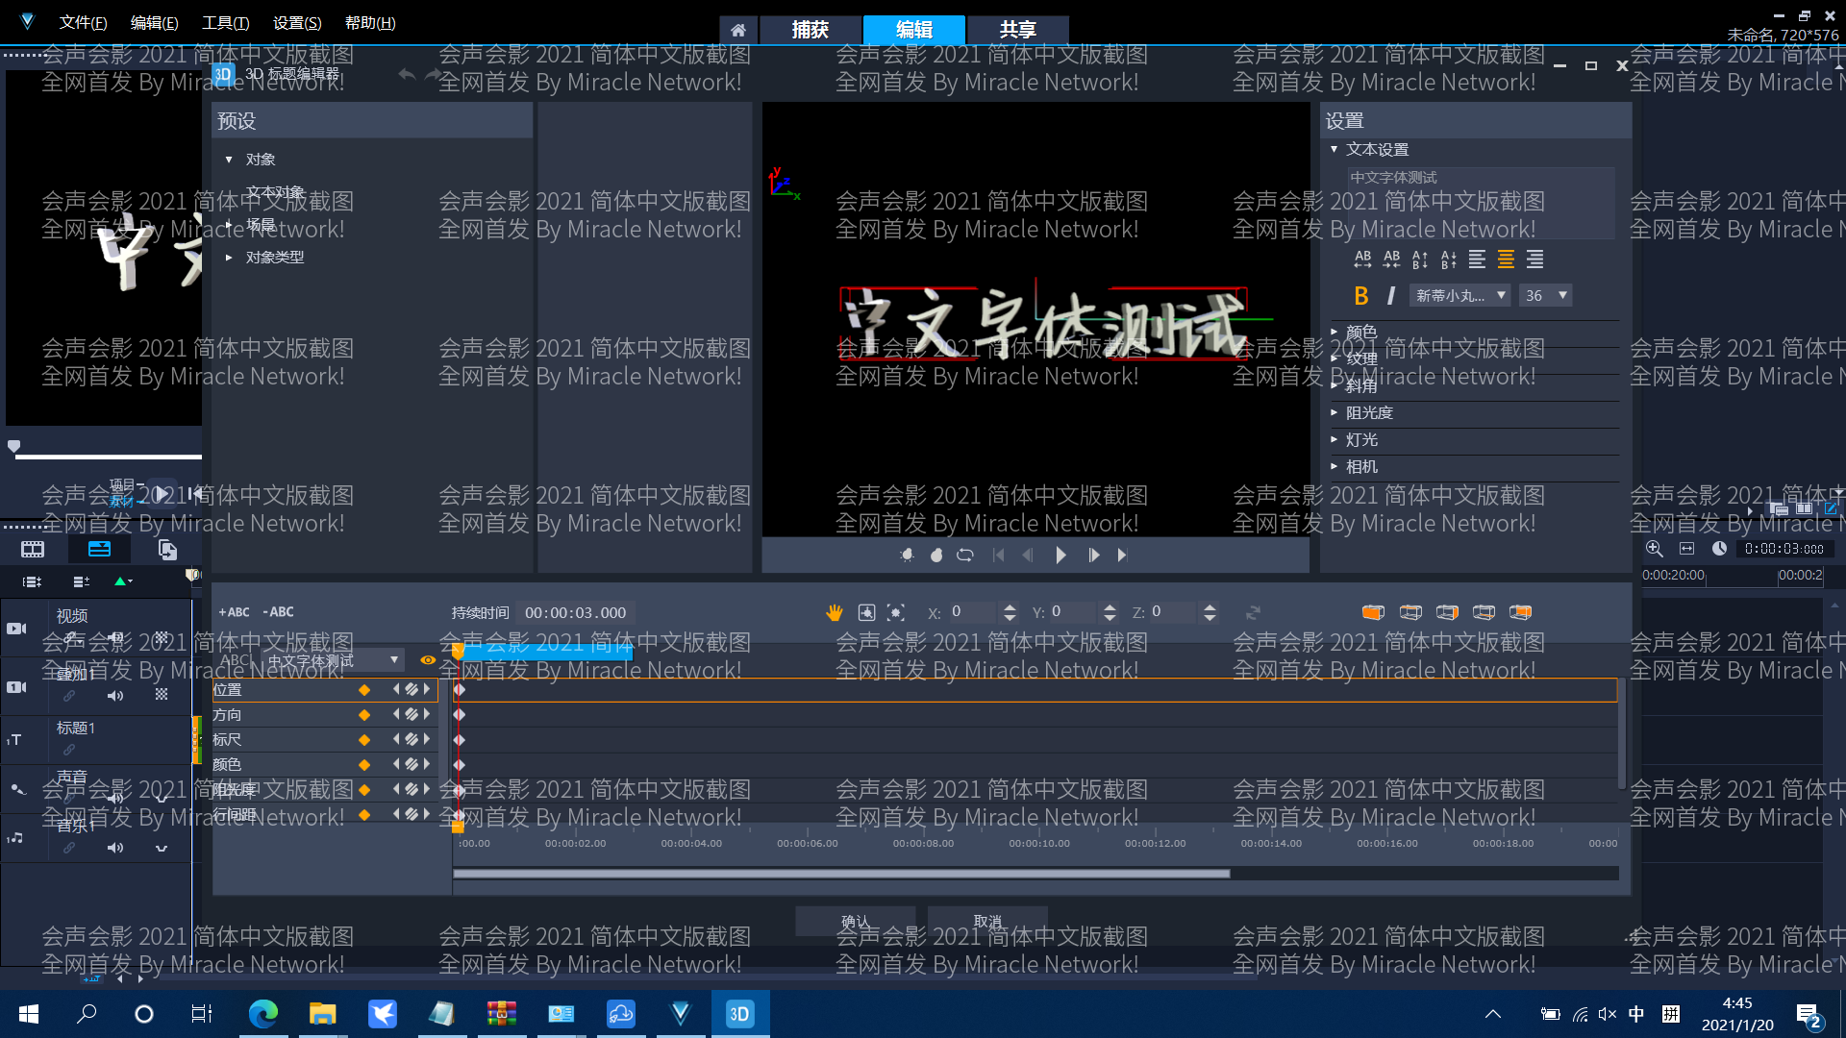Align text center
The width and height of the screenshot is (1846, 1038).
tap(1506, 259)
